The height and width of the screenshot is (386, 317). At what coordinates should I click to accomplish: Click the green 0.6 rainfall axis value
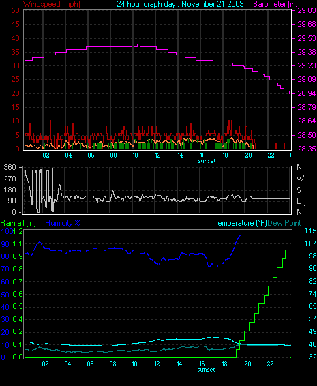[18, 294]
